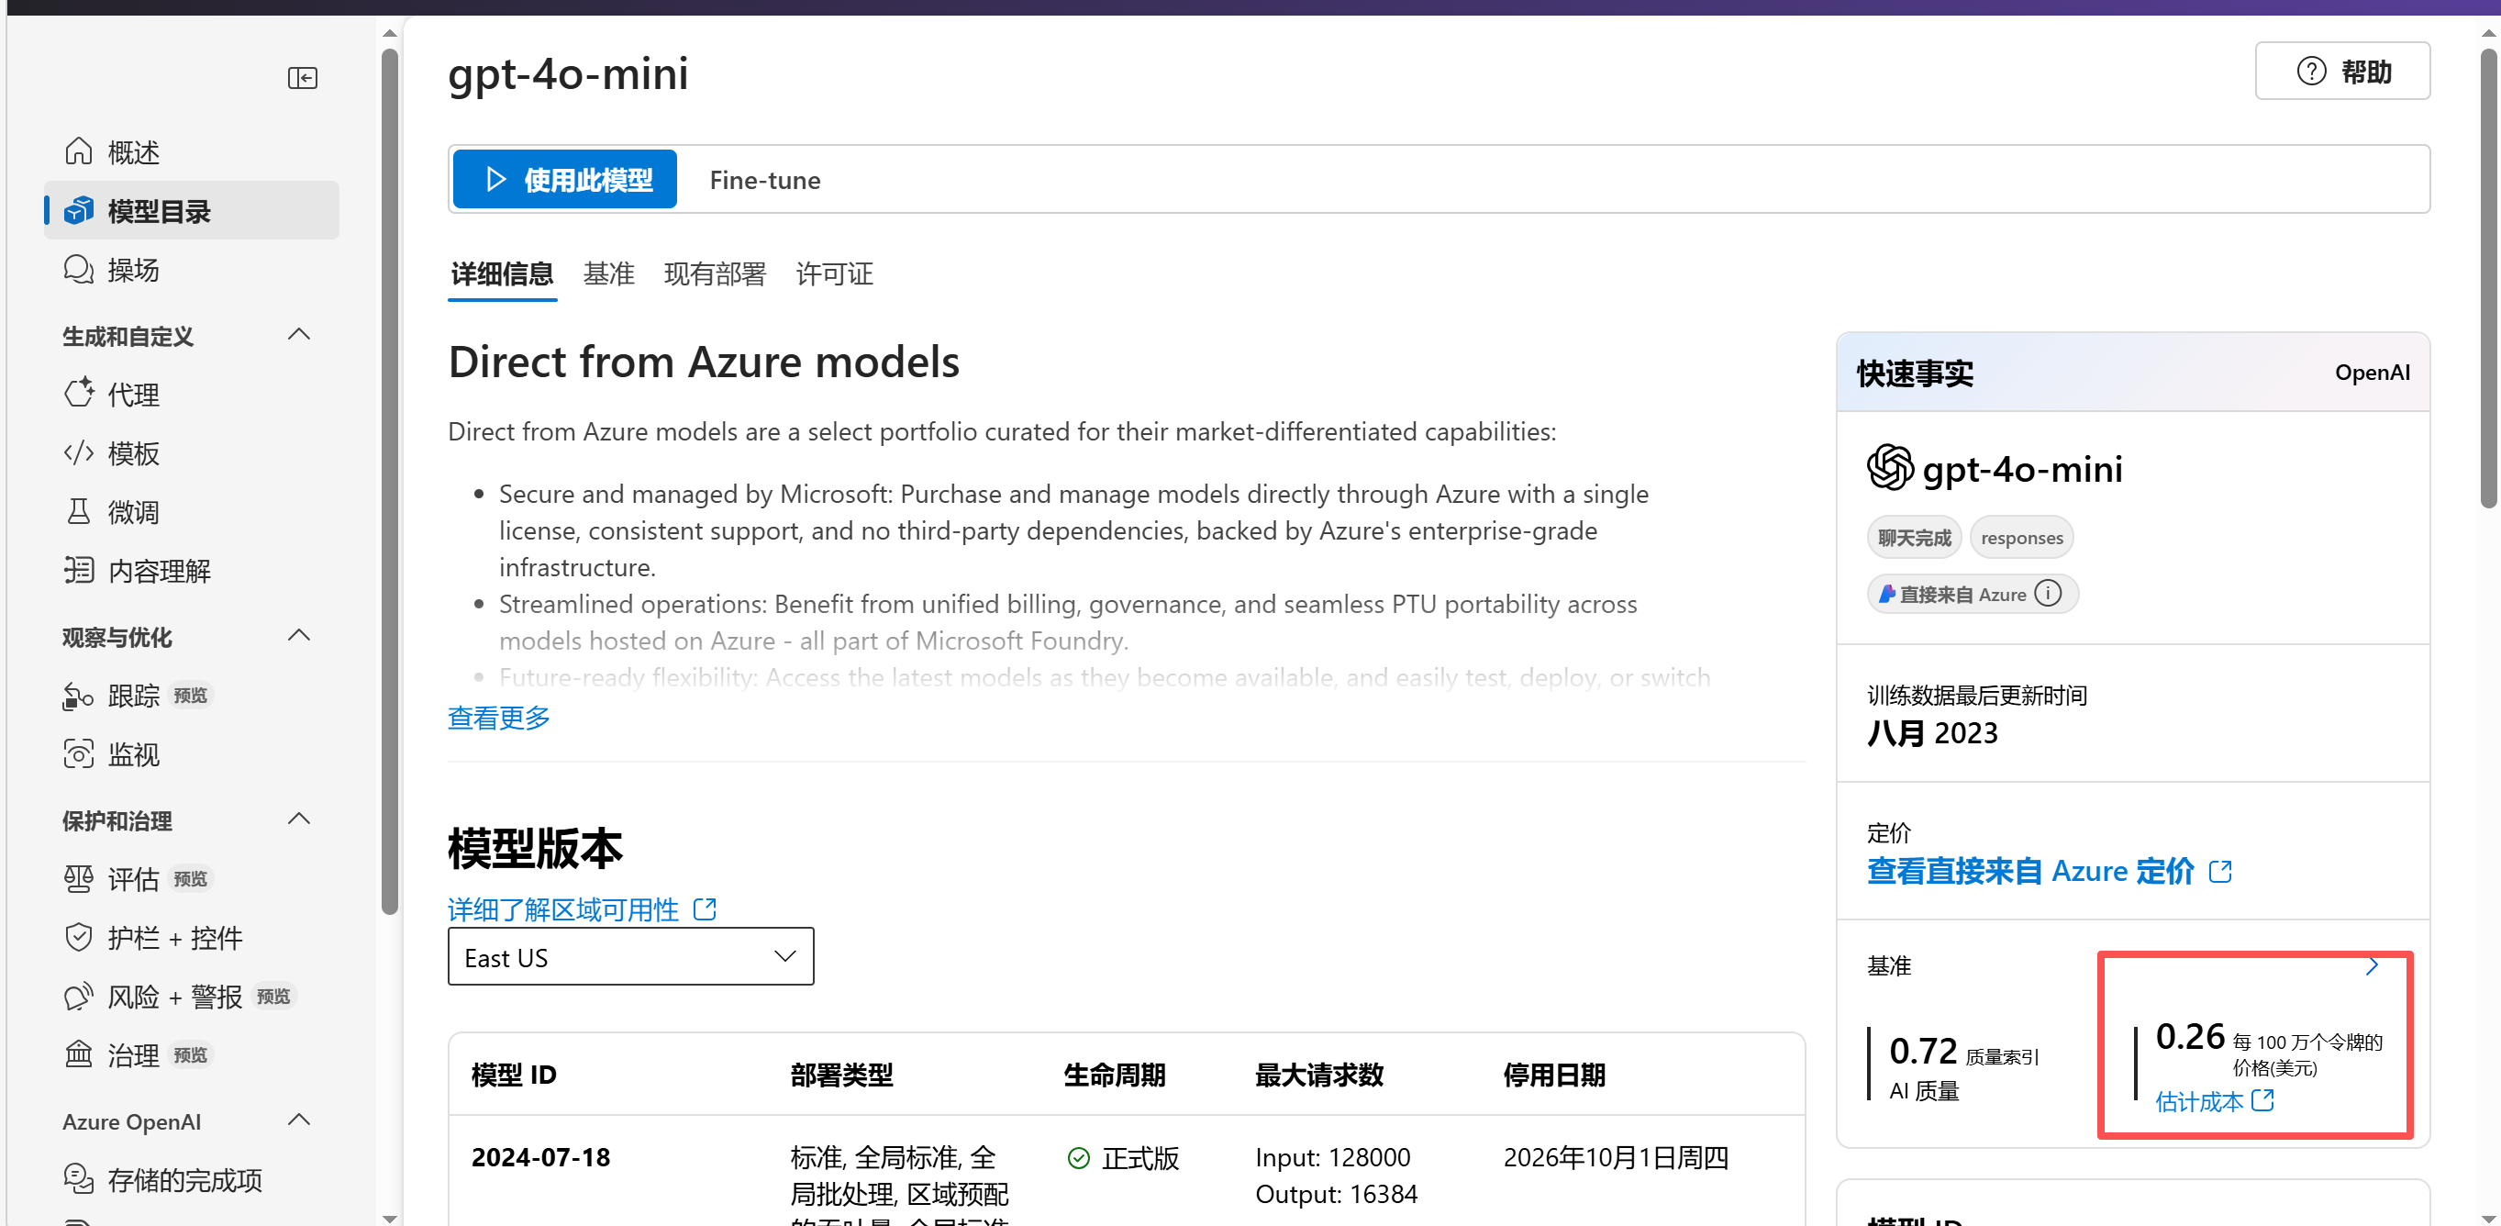Collapse the left navigation sidebar

tap(302, 78)
